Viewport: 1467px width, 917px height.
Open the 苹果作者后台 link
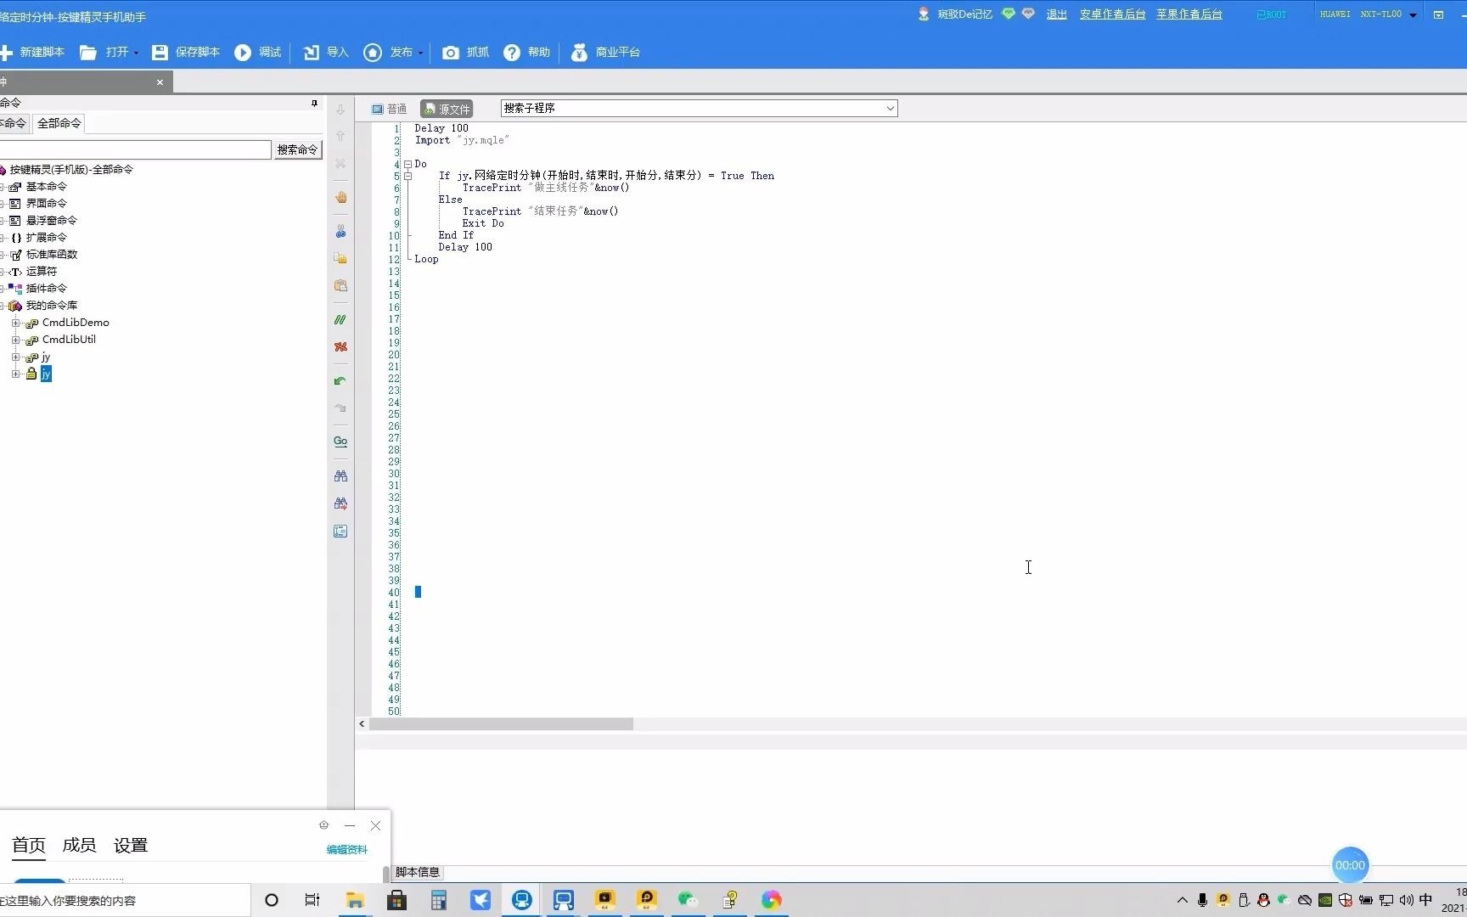pos(1189,14)
